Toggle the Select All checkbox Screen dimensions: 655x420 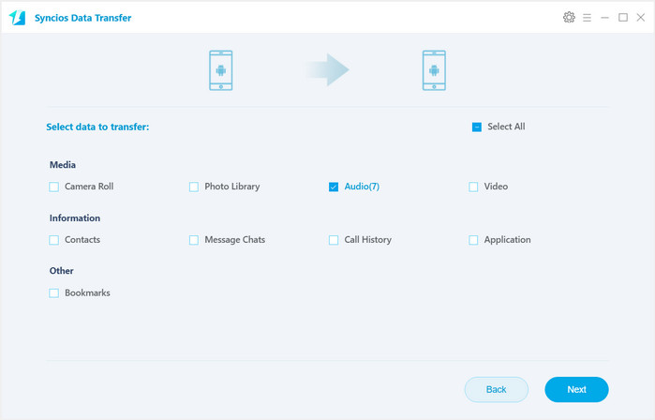coord(477,127)
